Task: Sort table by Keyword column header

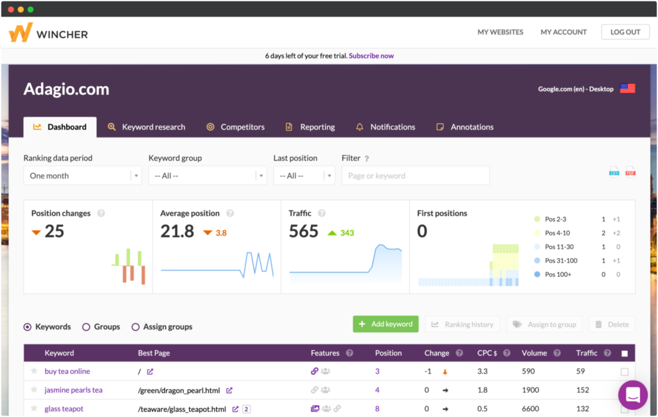Action: point(59,353)
